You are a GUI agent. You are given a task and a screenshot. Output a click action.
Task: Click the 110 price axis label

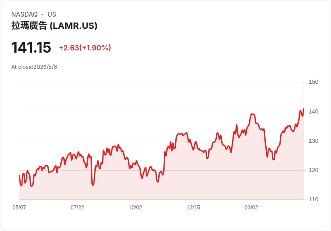[313, 199]
